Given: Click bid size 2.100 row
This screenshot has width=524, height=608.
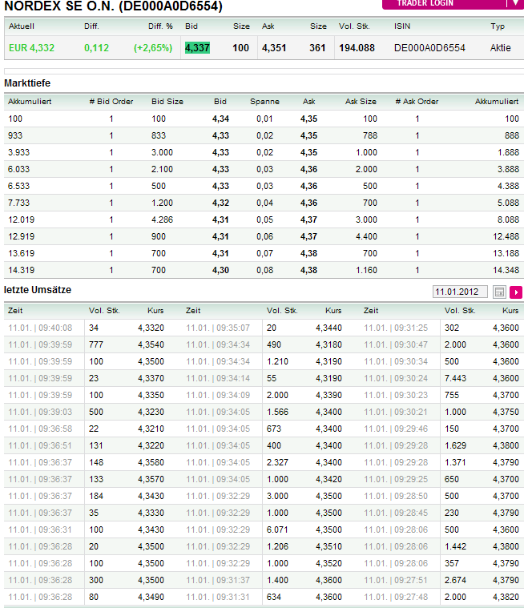Looking at the screenshot, I should (x=162, y=170).
